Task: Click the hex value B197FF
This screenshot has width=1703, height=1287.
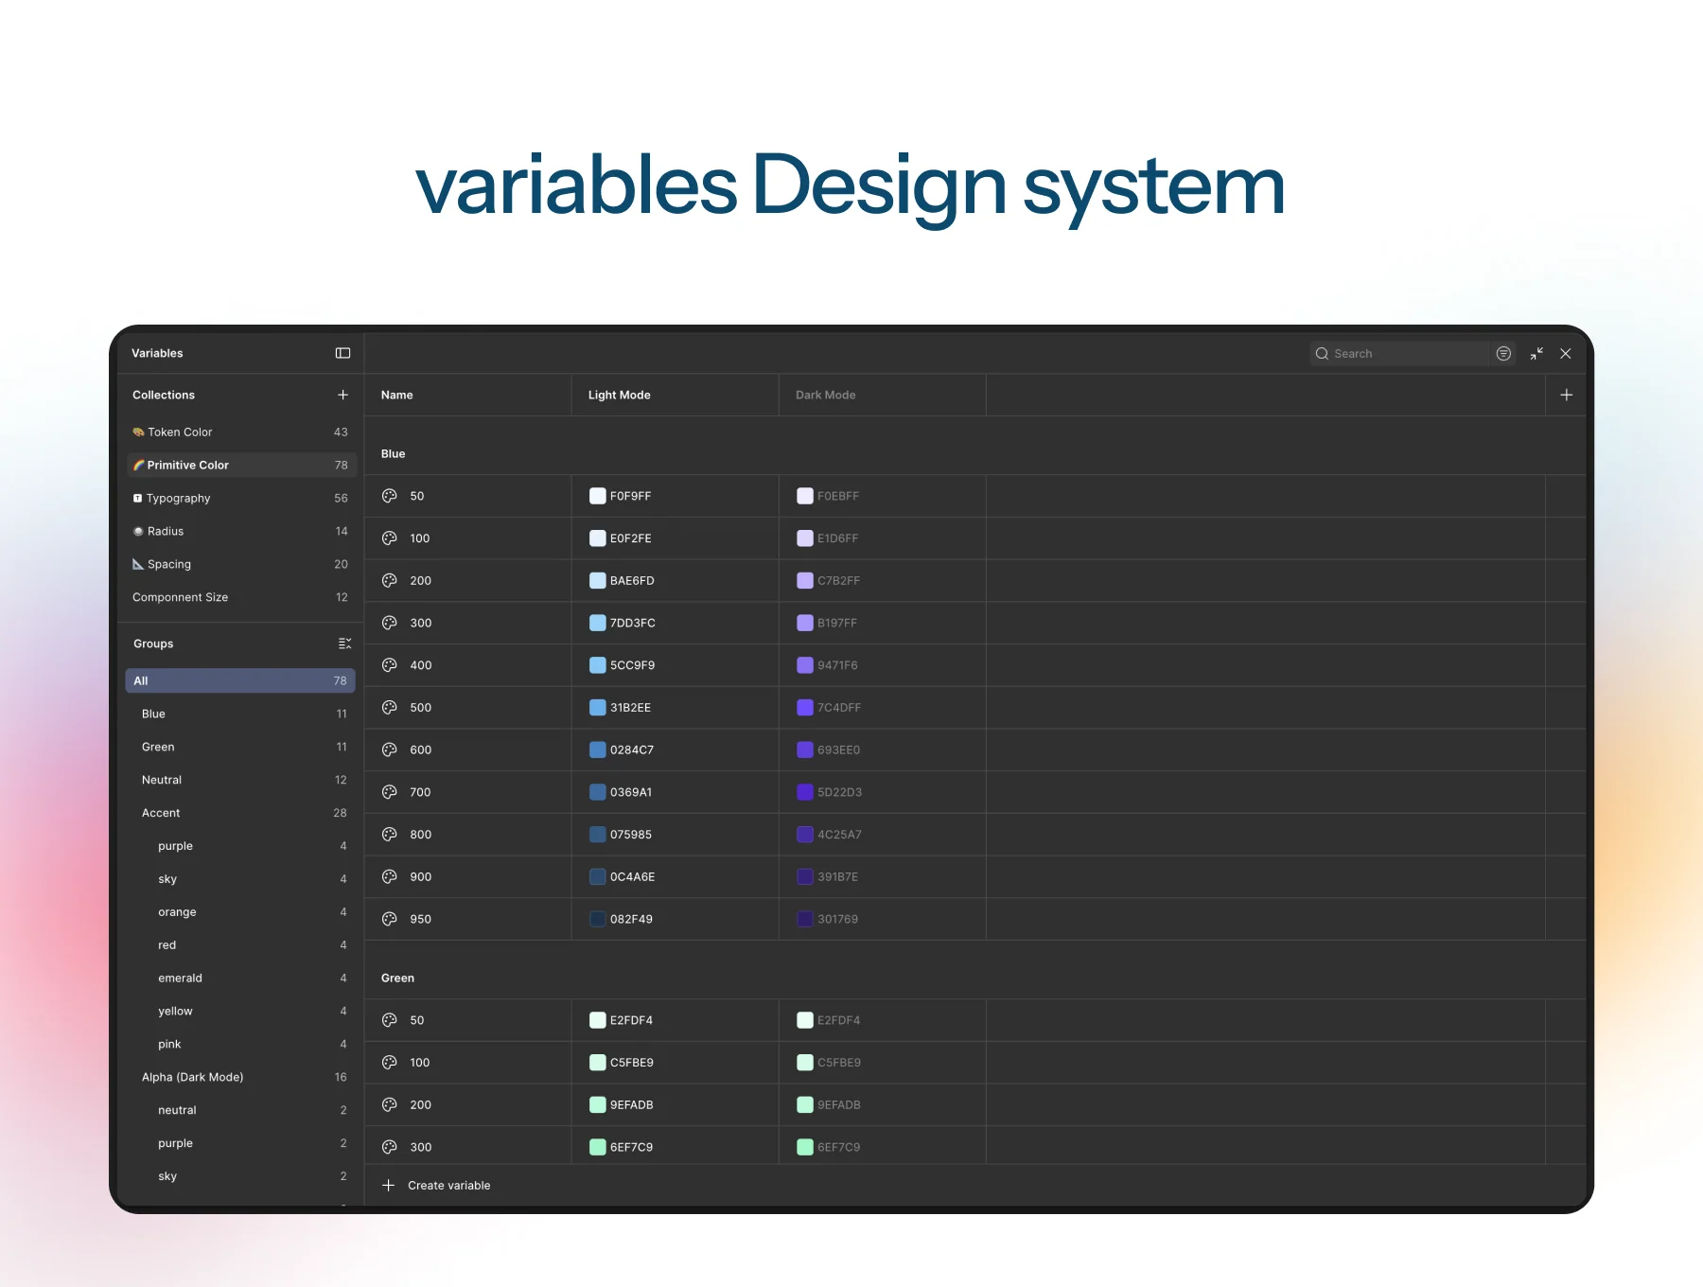Action: 837,623
